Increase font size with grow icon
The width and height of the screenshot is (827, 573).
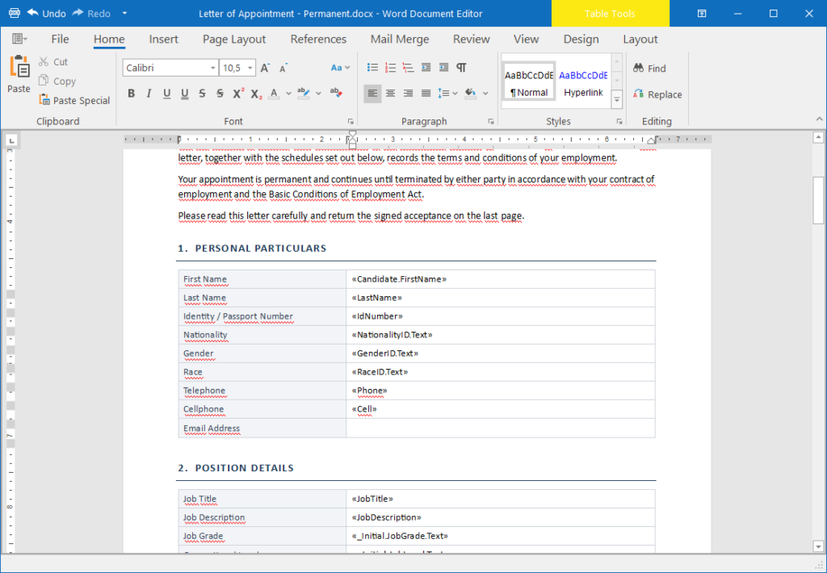265,68
